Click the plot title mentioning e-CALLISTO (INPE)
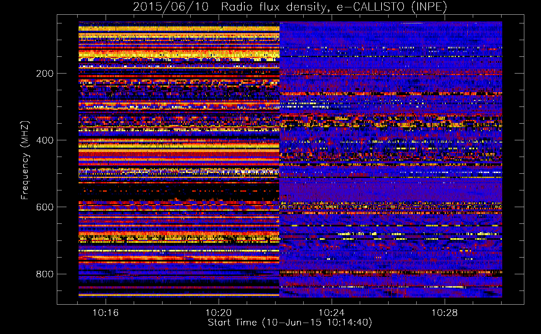This screenshot has width=541, height=334. [x=290, y=7]
